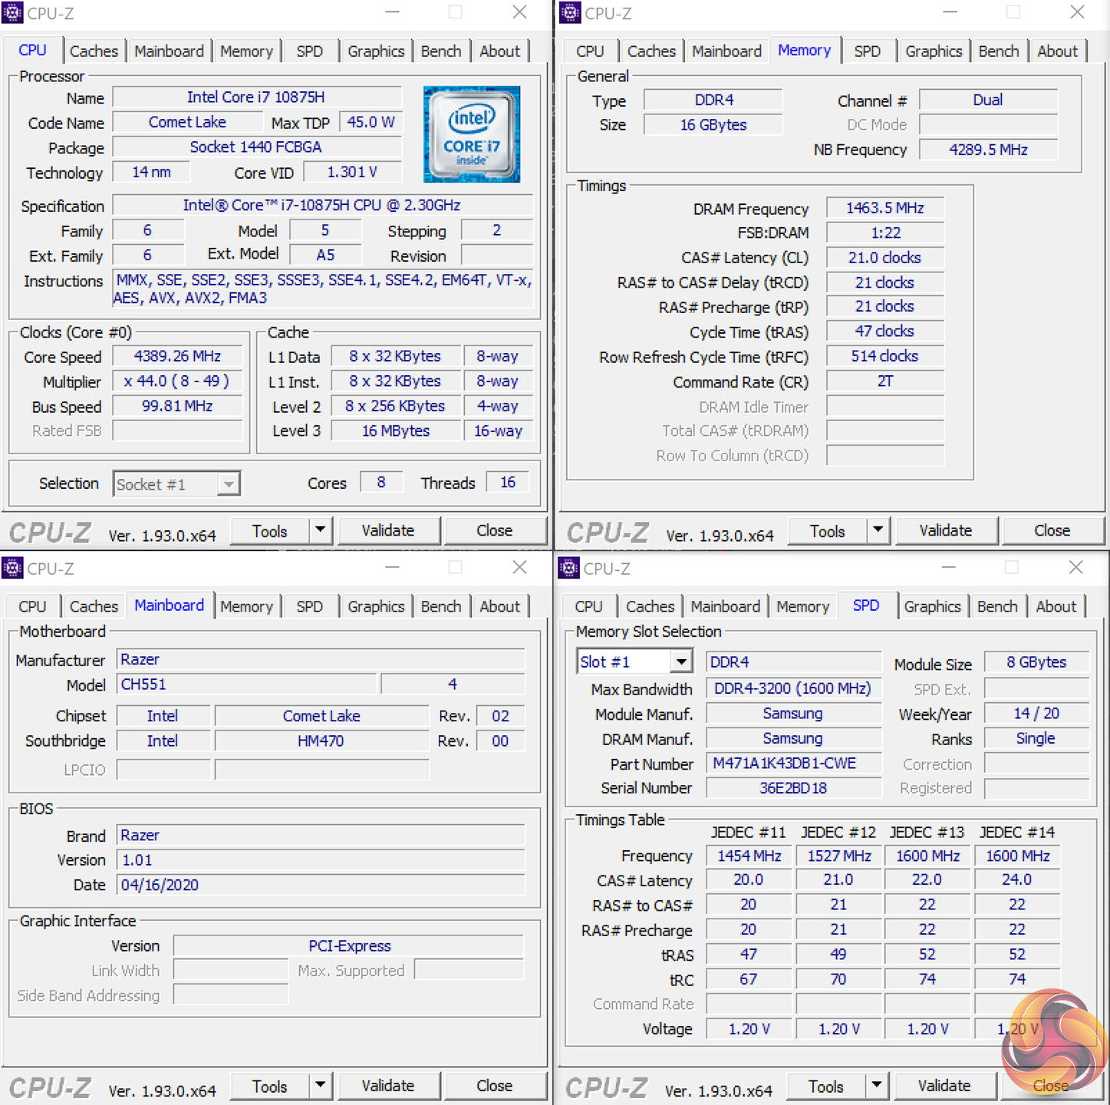Click the Package value "Socket 1440 FCBGA"
Viewport: 1110px width, 1105px height.
pos(256,147)
